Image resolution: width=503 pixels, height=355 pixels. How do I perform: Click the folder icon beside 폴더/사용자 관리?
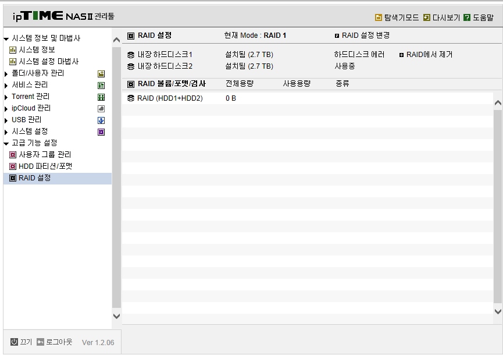coord(101,74)
